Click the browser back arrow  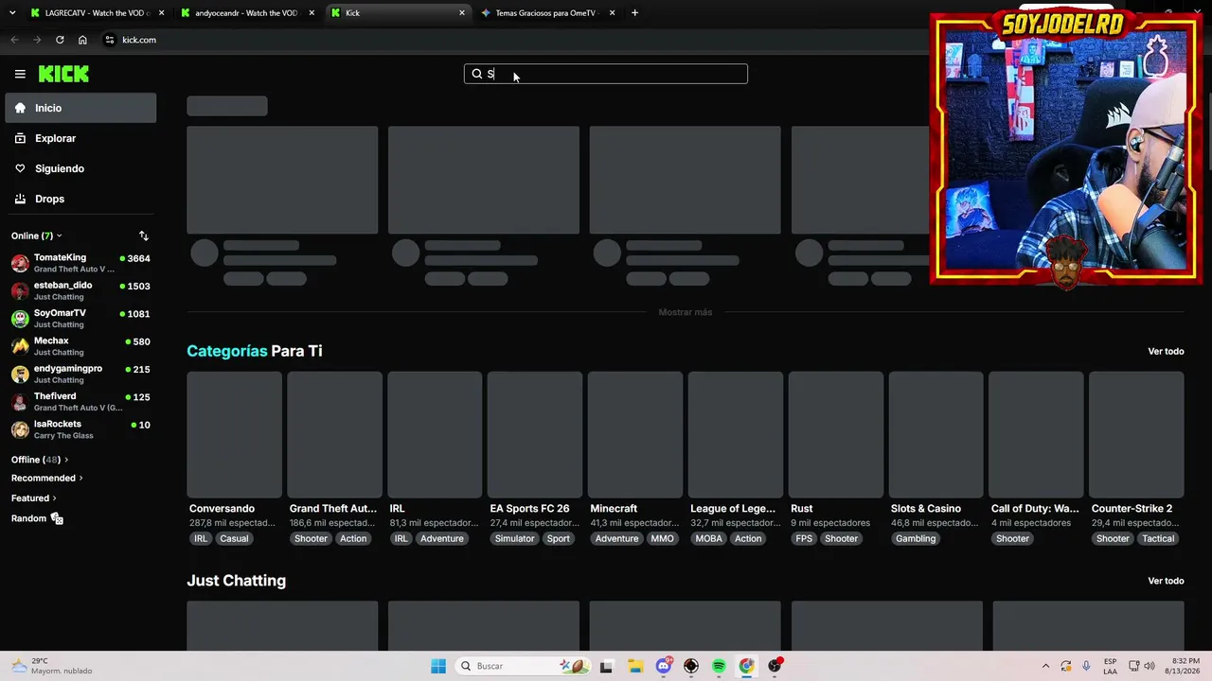(14, 40)
